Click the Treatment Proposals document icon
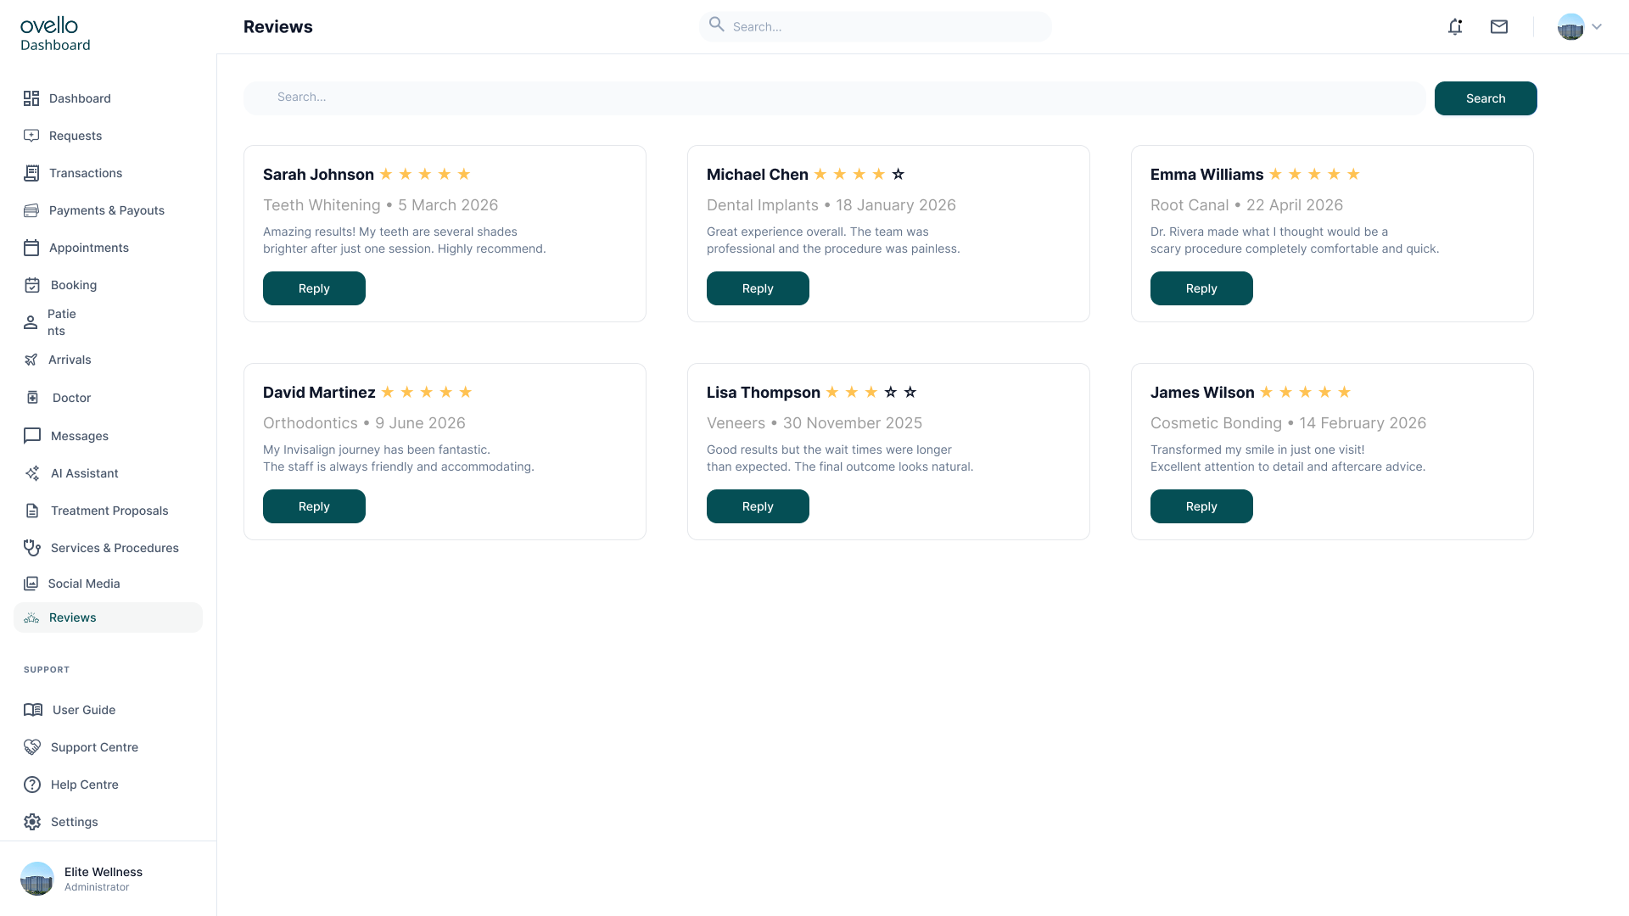 [x=32, y=511]
